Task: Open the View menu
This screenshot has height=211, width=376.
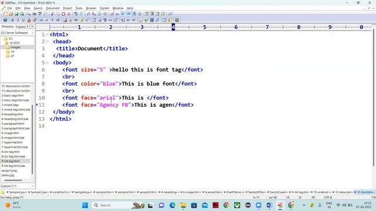Action: click(x=27, y=8)
